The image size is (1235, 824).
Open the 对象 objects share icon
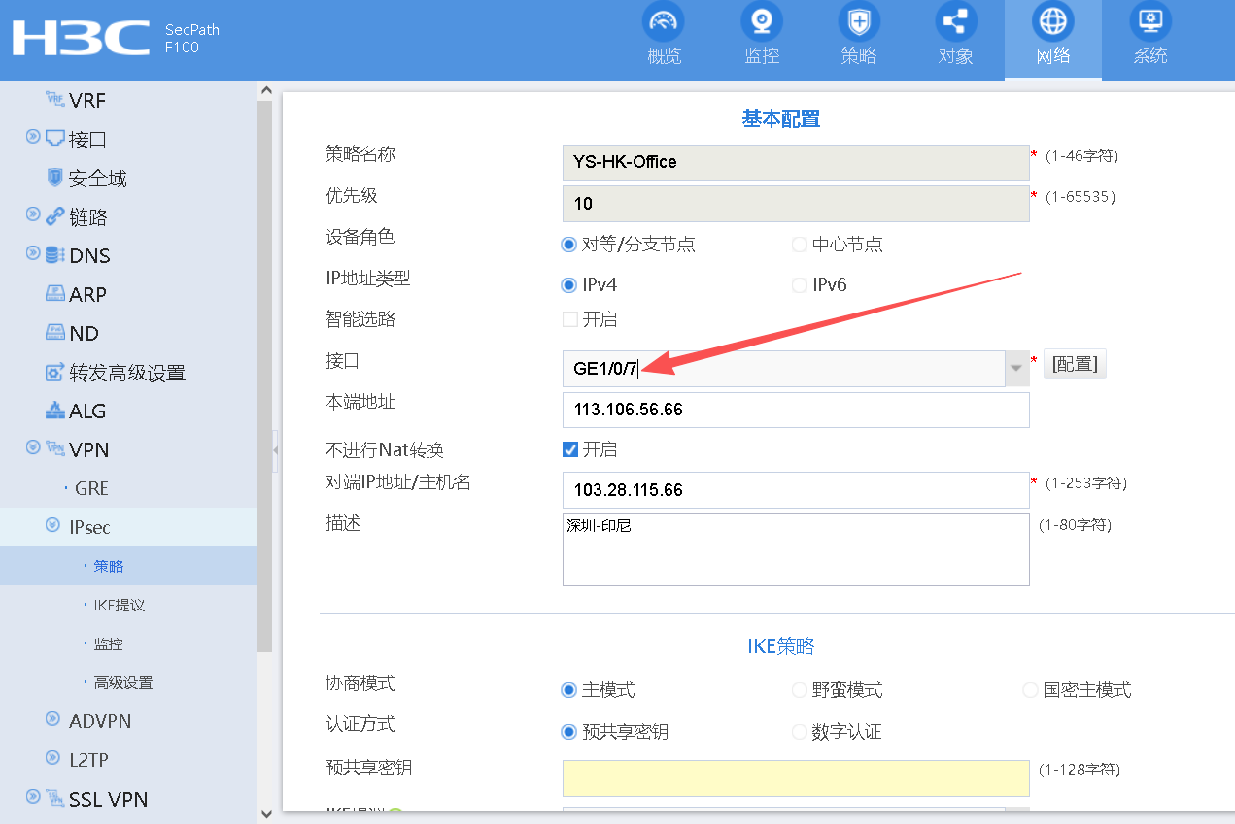[955, 21]
